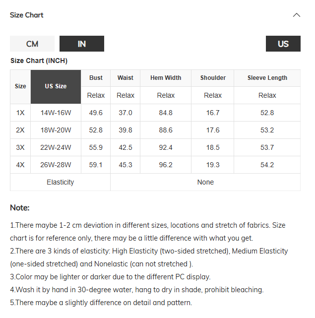Viewport: 315px width, 318px height.
Task: Select the IN unit toggle
Action: point(82,44)
